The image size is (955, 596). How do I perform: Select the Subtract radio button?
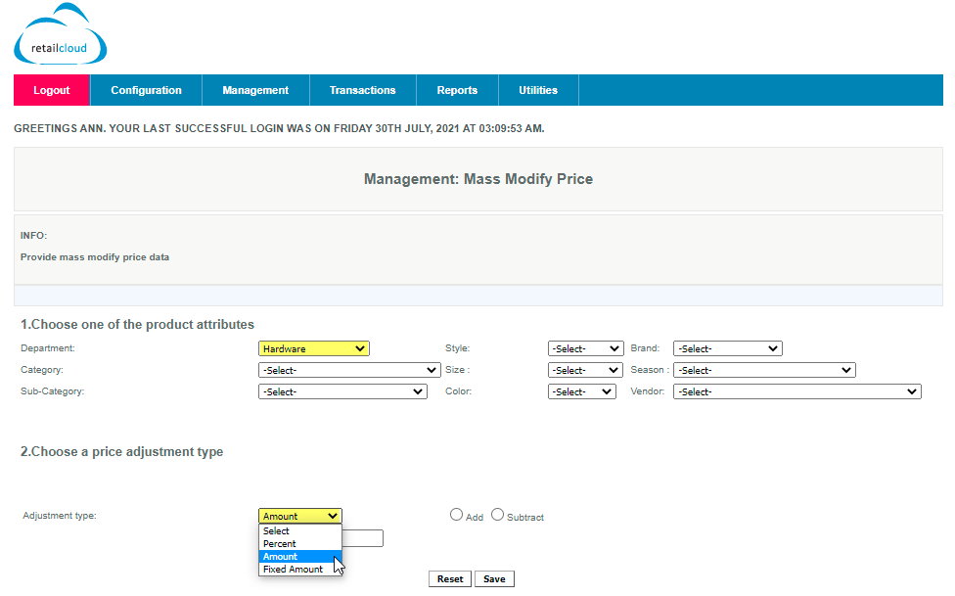(x=498, y=515)
